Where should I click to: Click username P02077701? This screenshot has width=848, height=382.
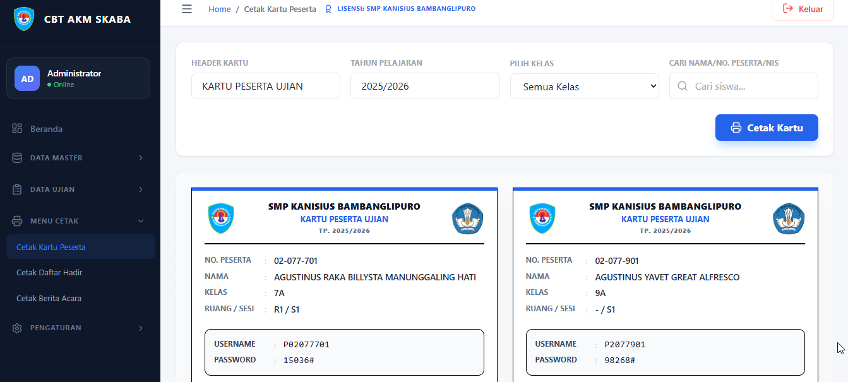[306, 344]
